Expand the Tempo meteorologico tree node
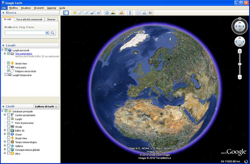The width and height of the screenshot is (250, 164). tap(5, 142)
